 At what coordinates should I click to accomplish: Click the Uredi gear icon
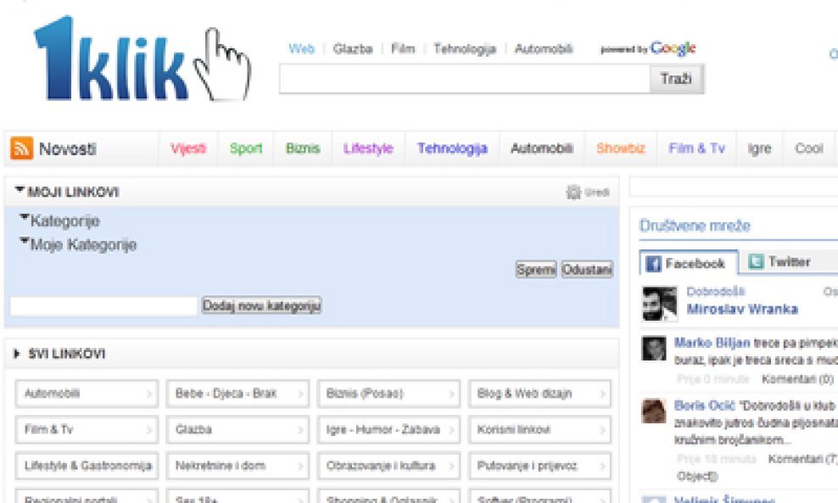(x=573, y=192)
